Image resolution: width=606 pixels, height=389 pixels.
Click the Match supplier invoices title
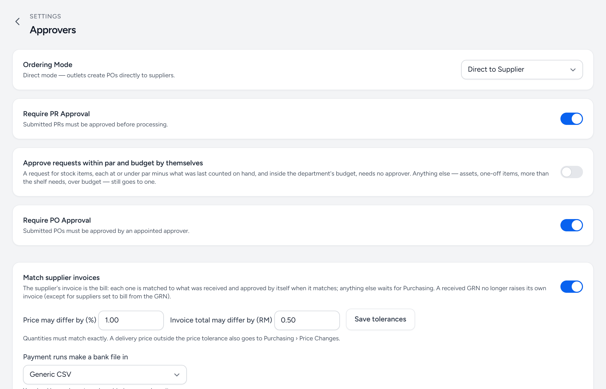point(61,277)
